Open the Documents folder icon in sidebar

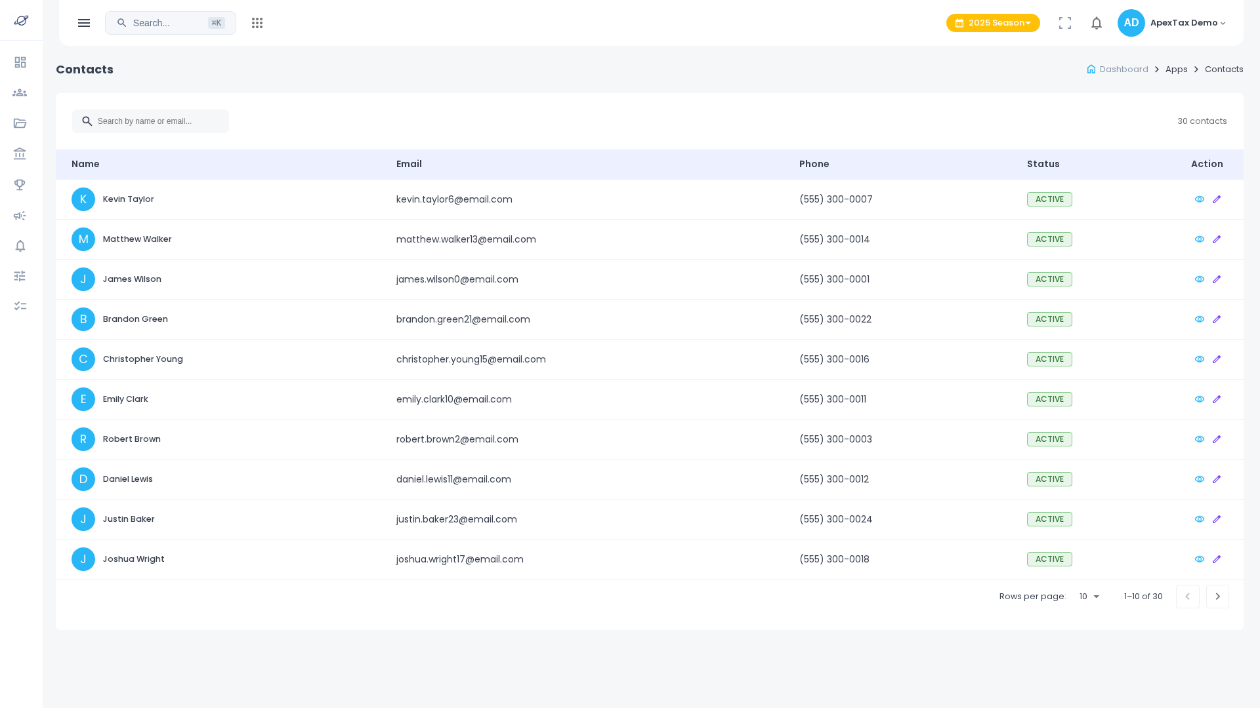tap(20, 123)
